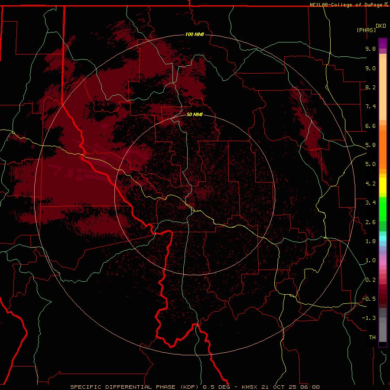Click the 9.8 value on the color scale
The height and width of the screenshot is (390, 390).
[x=370, y=49]
